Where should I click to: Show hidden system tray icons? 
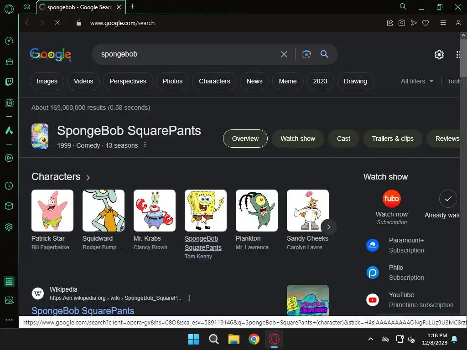[371, 339]
